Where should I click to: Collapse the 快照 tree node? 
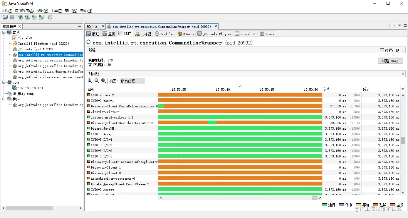(x=4, y=99)
